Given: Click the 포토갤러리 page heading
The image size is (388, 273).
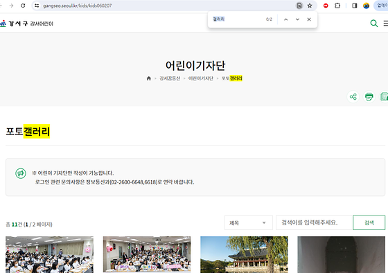Looking at the screenshot, I should pos(28,131).
